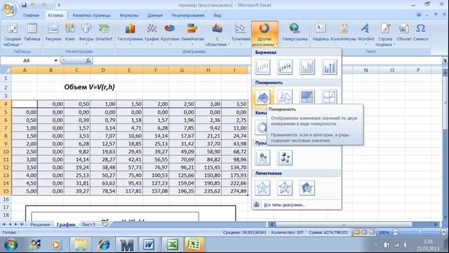Switch to the Формулы ribbon tab
The height and width of the screenshot is (253, 449).
tap(129, 15)
